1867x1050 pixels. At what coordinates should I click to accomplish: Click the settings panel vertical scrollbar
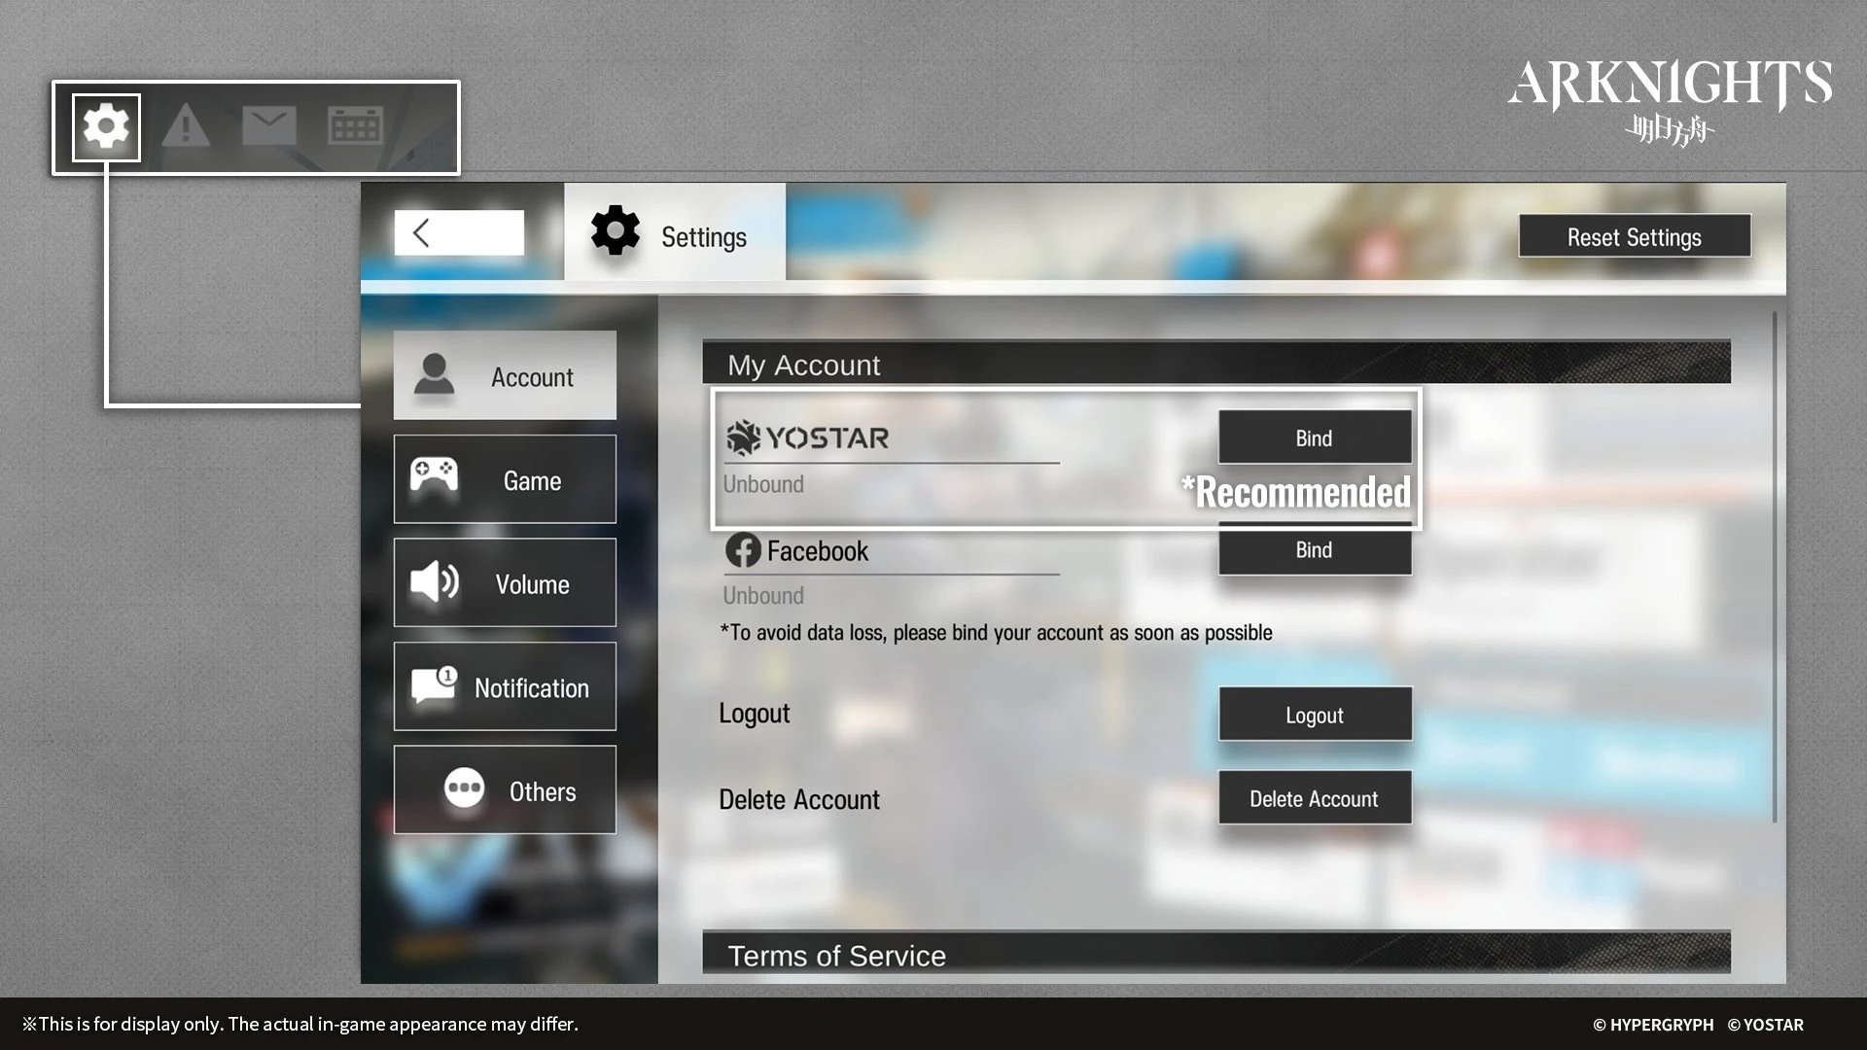tap(1775, 567)
